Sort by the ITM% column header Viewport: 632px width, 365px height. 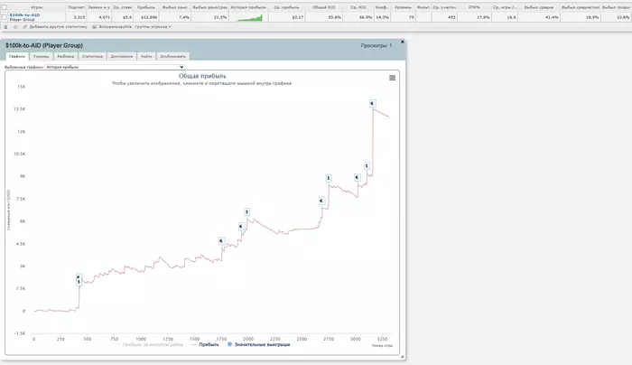coord(474,7)
